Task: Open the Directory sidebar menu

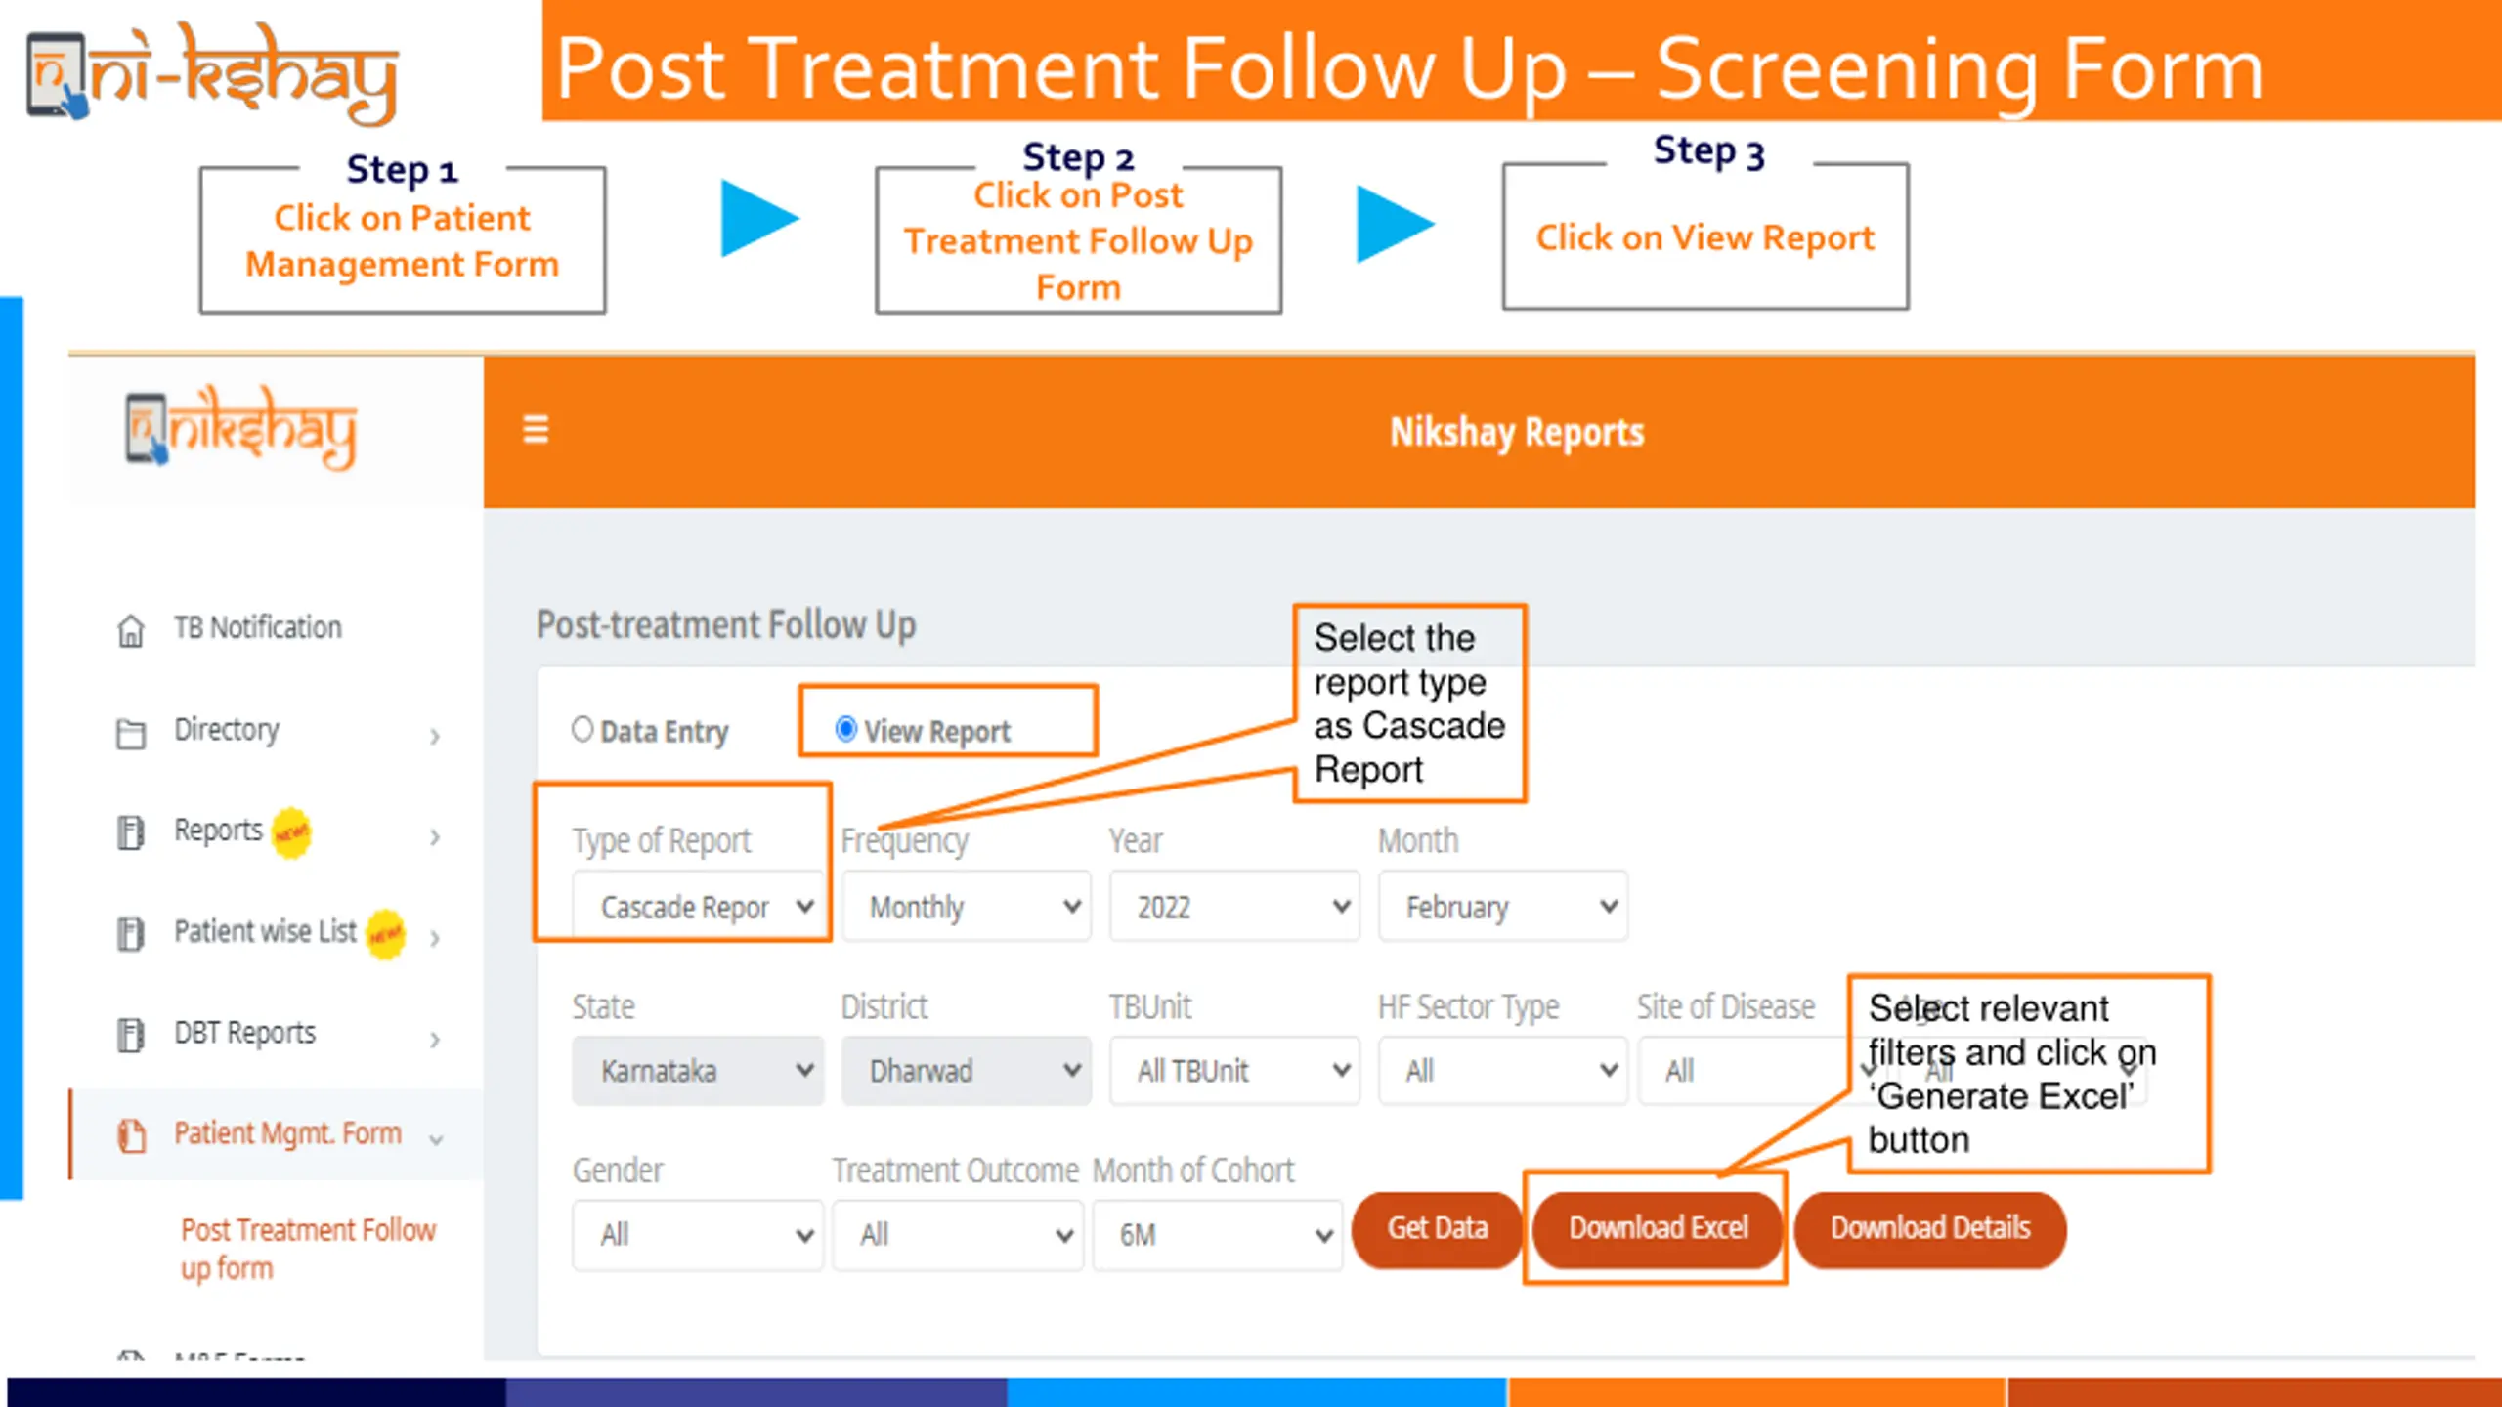Action: [x=227, y=729]
